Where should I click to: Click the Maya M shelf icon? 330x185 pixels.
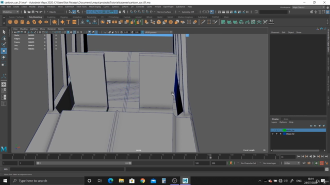(271, 22)
